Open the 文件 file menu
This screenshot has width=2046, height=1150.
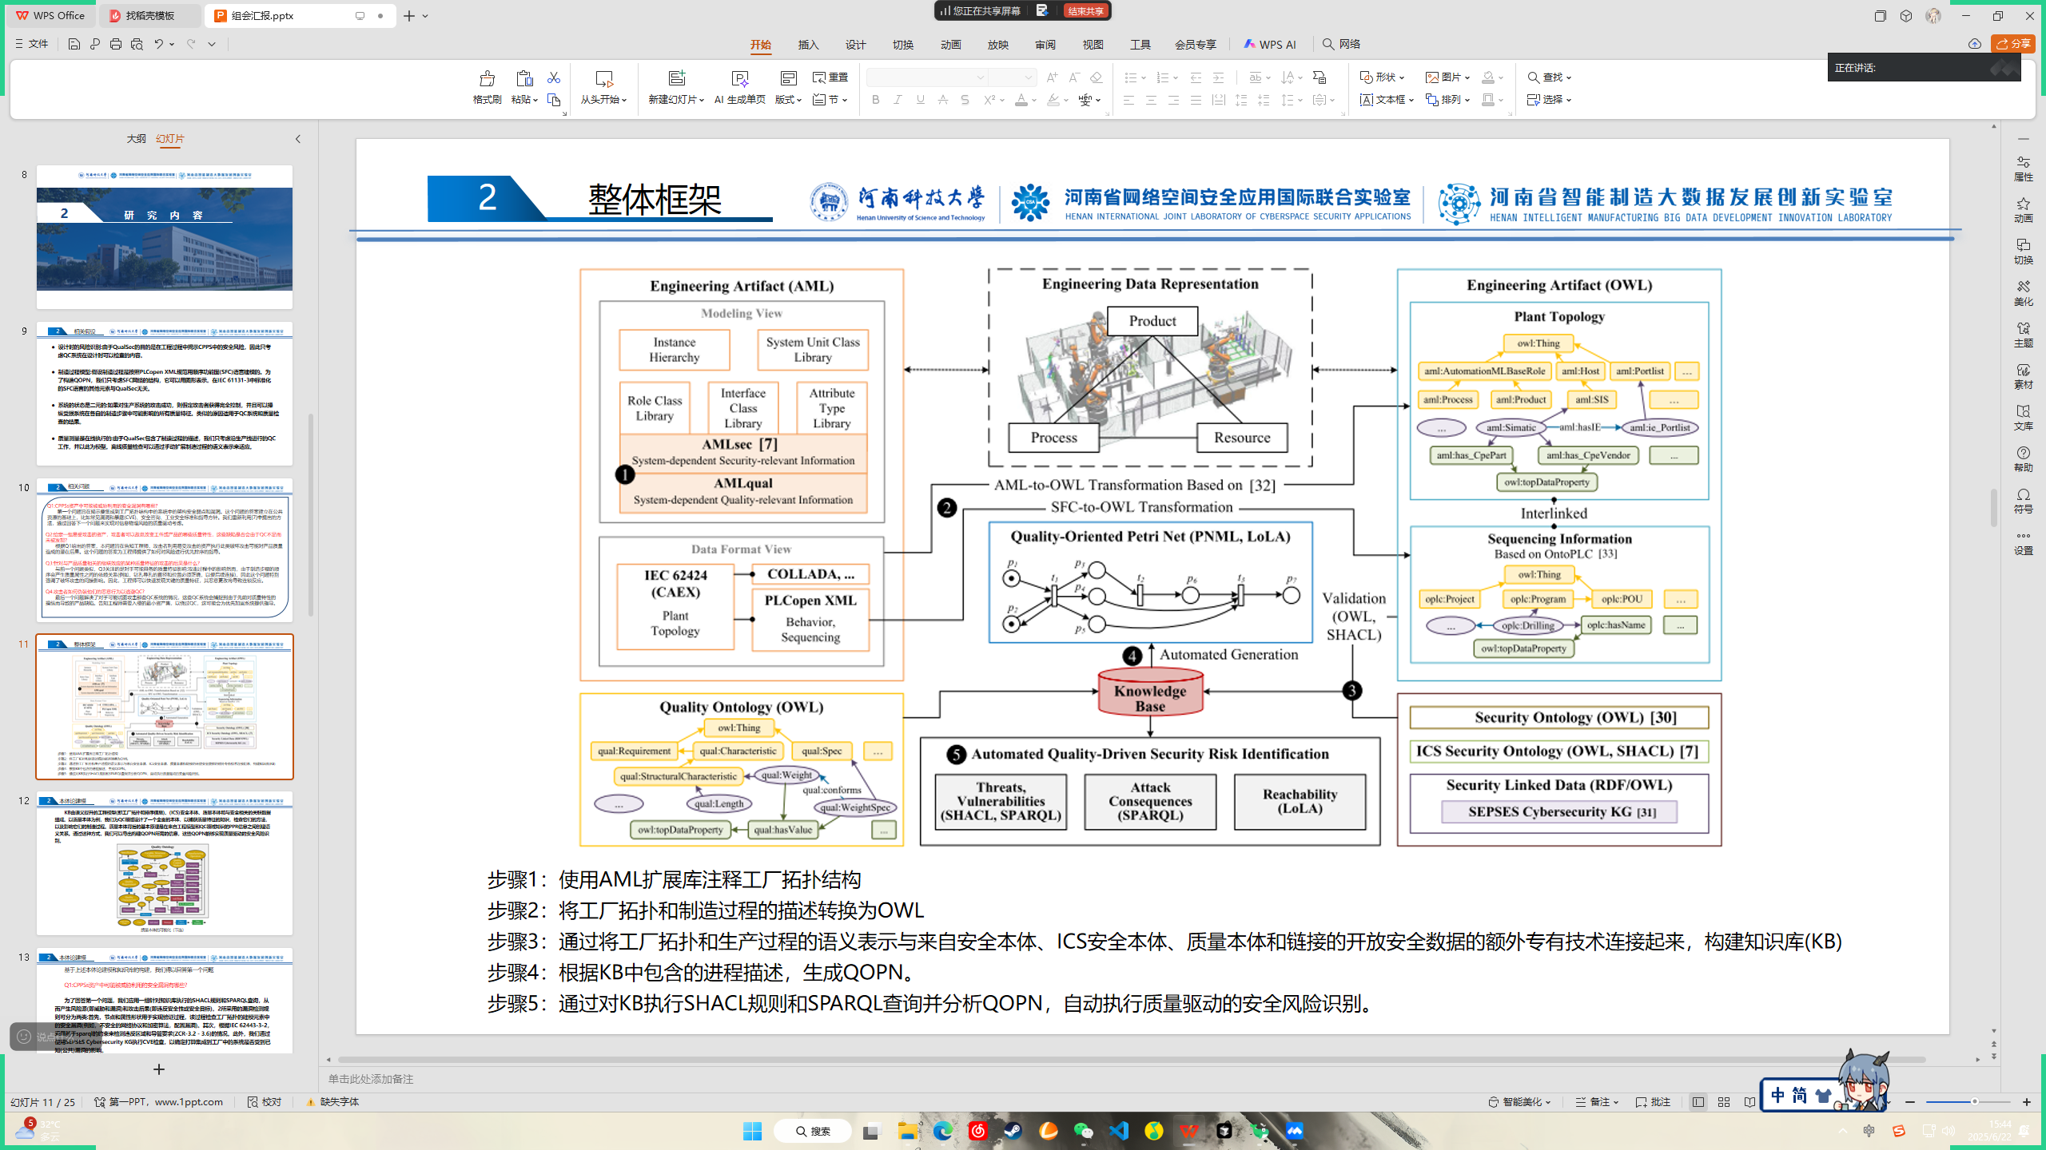(32, 44)
